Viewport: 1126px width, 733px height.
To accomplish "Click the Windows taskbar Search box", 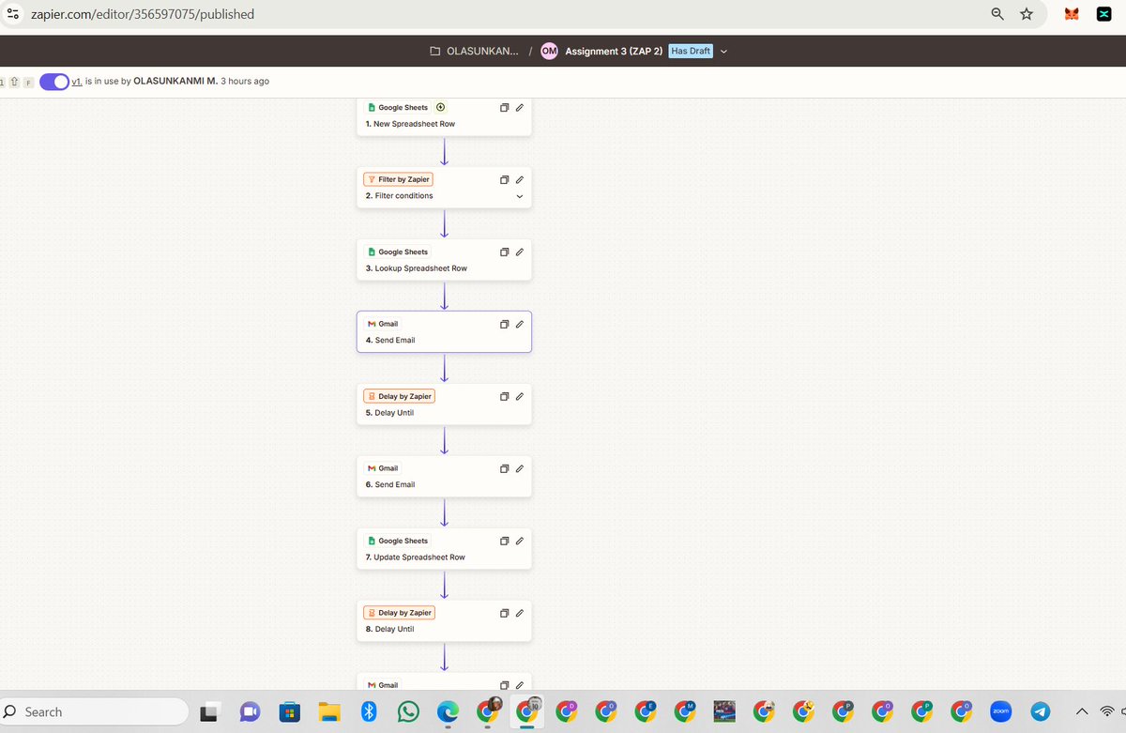I will 94,712.
